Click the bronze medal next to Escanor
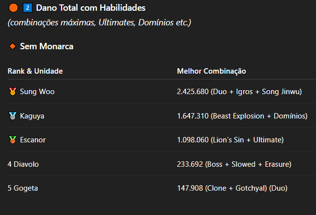 [12, 140]
